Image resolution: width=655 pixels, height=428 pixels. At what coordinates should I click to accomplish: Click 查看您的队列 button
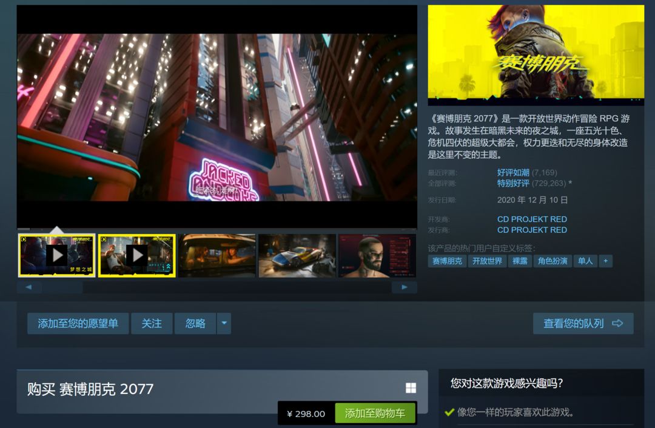tap(583, 324)
